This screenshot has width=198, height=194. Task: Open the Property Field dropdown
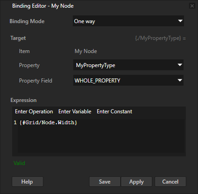tap(128, 80)
